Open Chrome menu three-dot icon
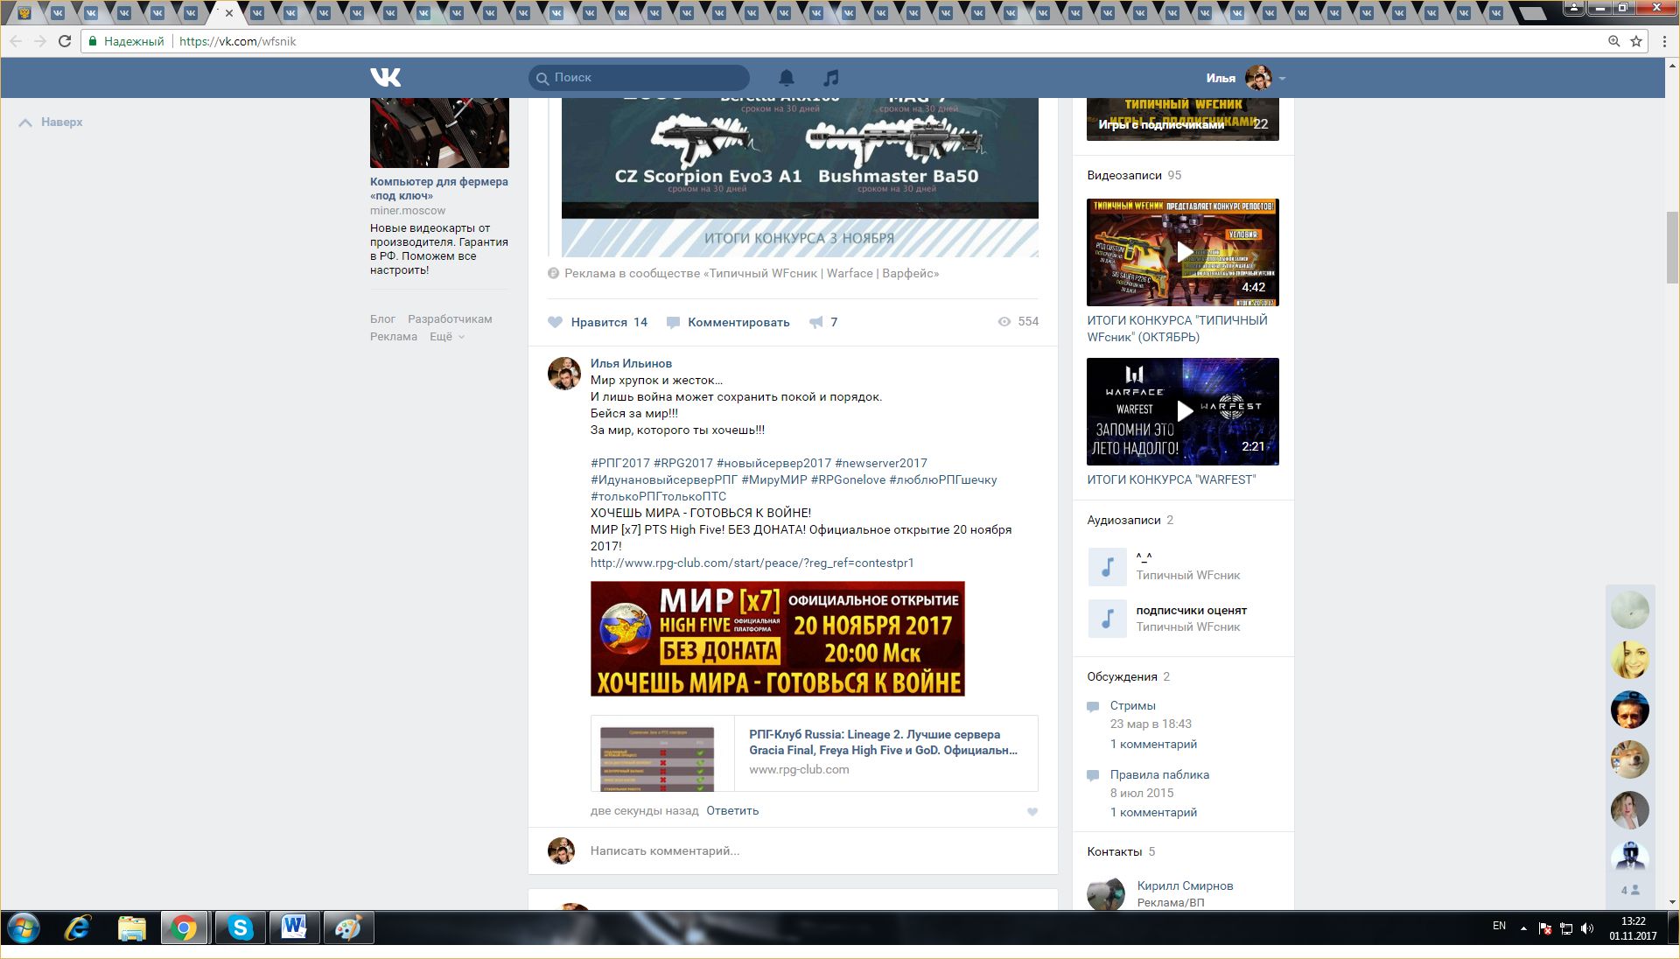The image size is (1680, 959). 1664,41
